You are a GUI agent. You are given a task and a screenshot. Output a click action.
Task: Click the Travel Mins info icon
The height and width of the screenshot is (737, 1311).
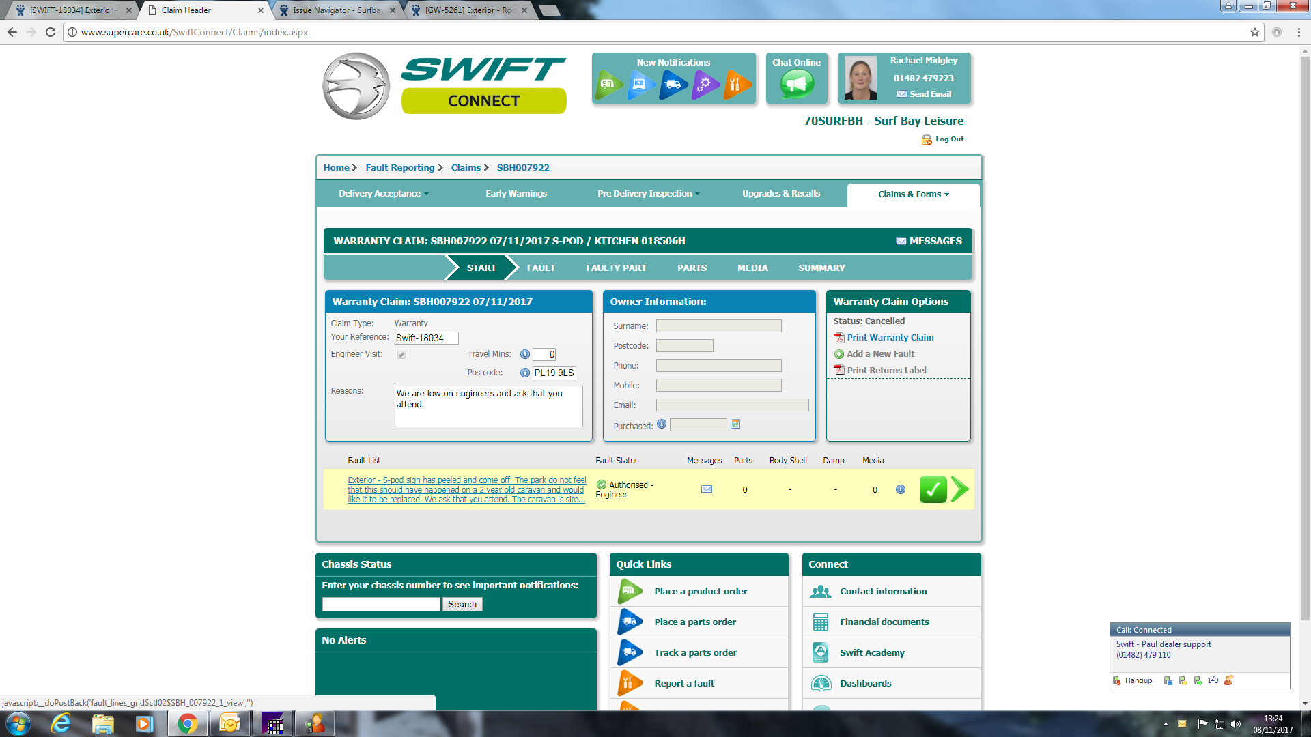click(524, 354)
